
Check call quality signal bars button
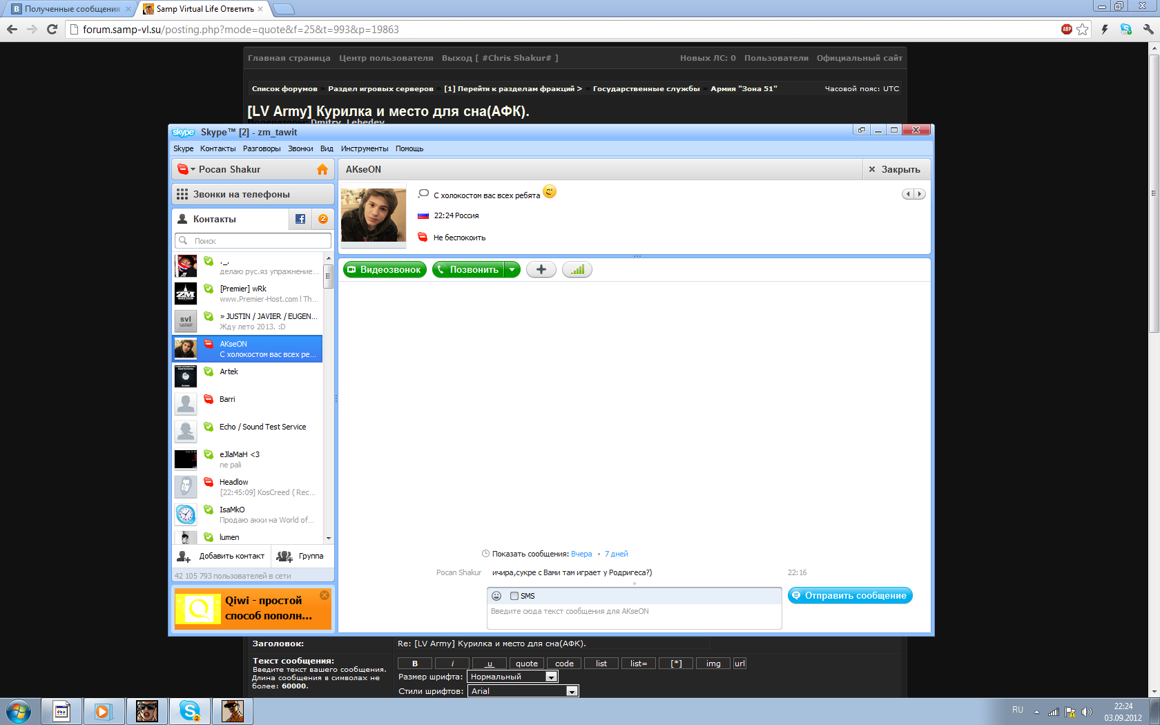577,269
